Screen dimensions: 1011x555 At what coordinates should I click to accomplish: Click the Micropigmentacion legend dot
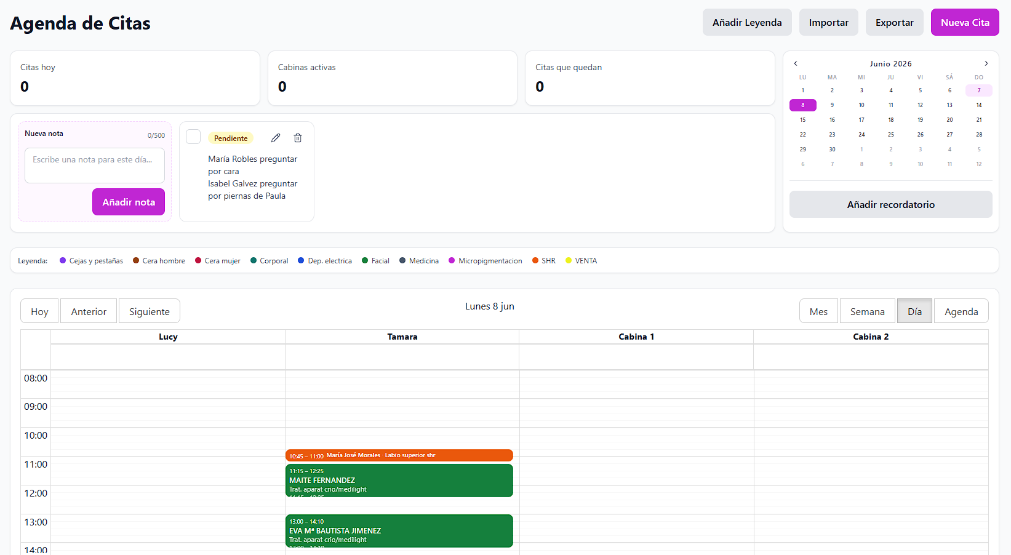click(452, 260)
